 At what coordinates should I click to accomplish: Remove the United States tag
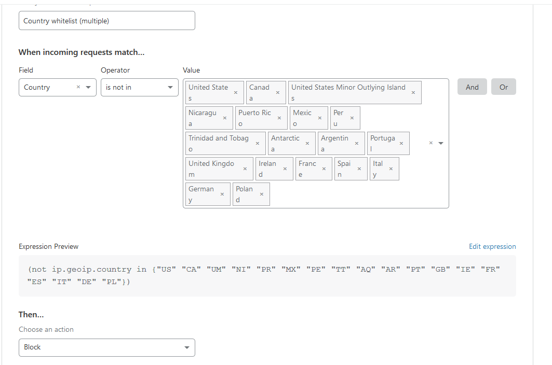236,93
